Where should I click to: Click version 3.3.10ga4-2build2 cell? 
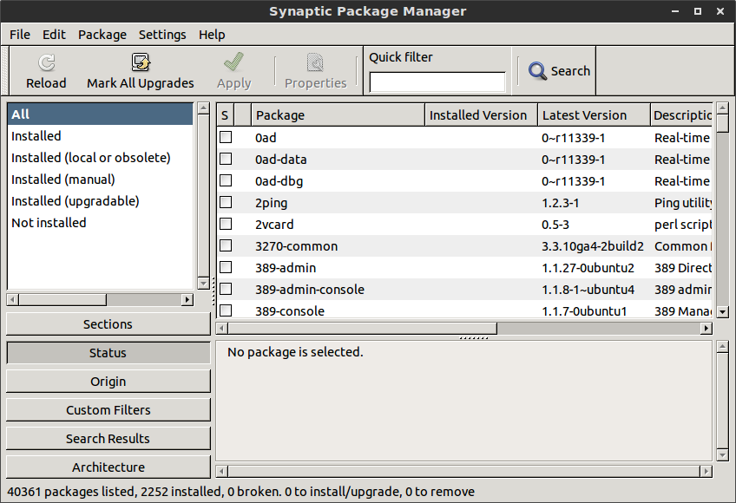click(x=593, y=246)
